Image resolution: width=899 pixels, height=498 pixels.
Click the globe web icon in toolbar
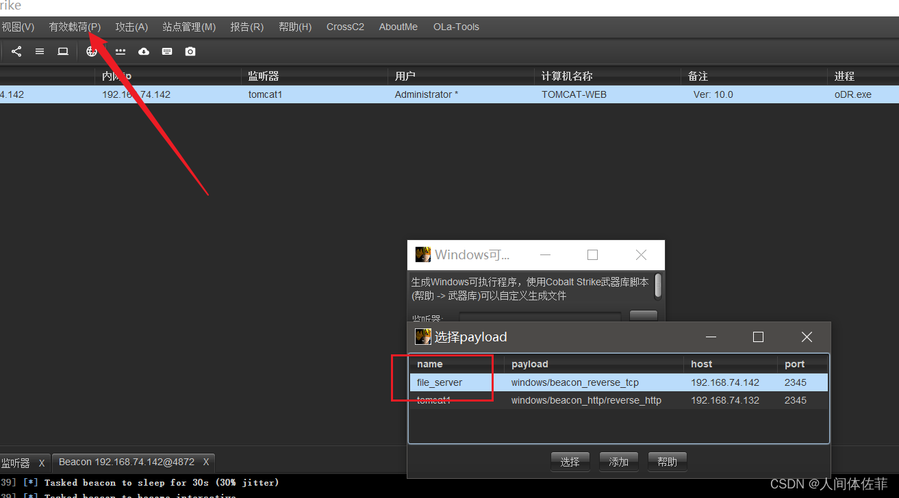pyautogui.click(x=92, y=51)
